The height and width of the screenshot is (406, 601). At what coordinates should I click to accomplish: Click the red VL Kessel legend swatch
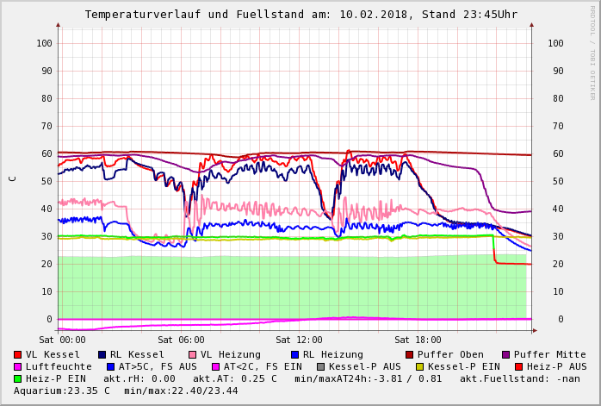tap(18, 354)
